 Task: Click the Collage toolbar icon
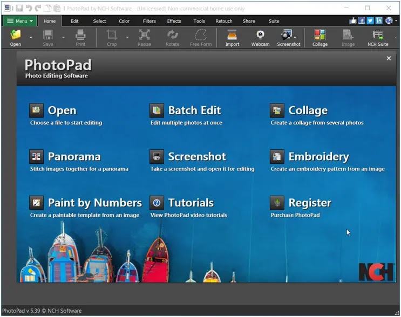click(x=320, y=35)
